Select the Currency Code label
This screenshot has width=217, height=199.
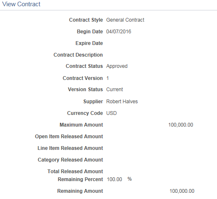tap(85, 113)
